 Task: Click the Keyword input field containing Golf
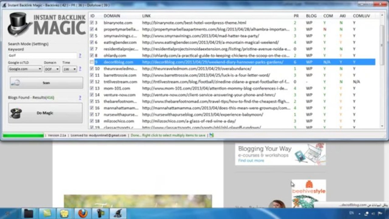point(42,56)
